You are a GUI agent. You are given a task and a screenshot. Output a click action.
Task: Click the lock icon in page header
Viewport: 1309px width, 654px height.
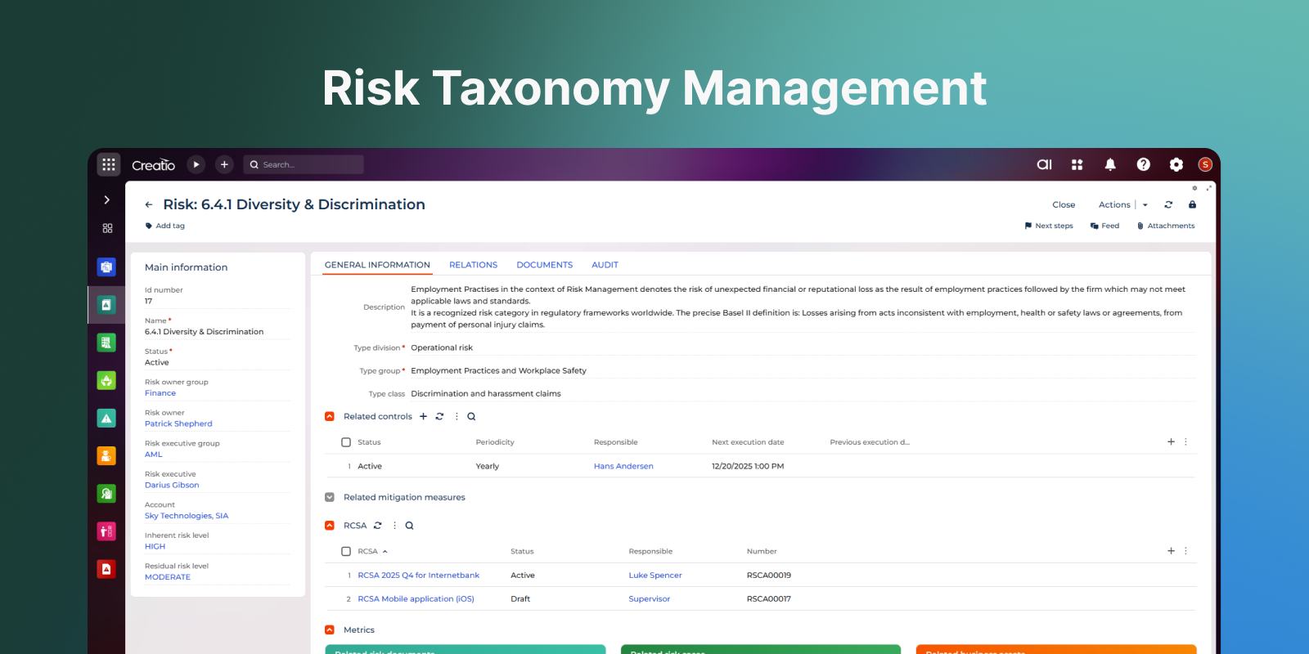tap(1192, 204)
